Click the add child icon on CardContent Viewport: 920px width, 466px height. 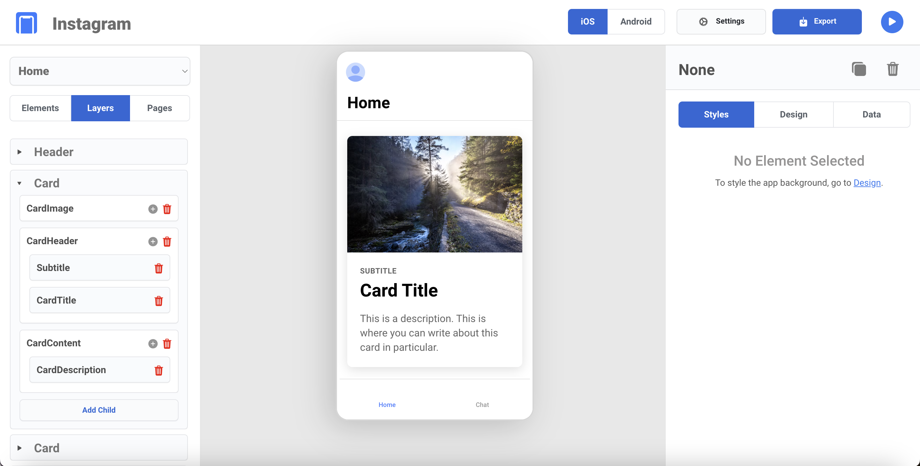point(153,343)
